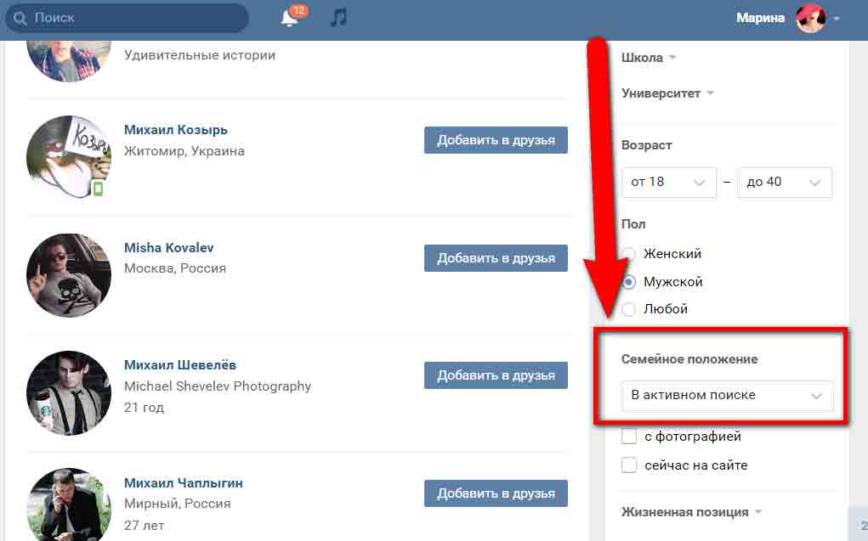Click the 'Семейное положение' filter label
The width and height of the screenshot is (868, 541).
[x=689, y=359]
